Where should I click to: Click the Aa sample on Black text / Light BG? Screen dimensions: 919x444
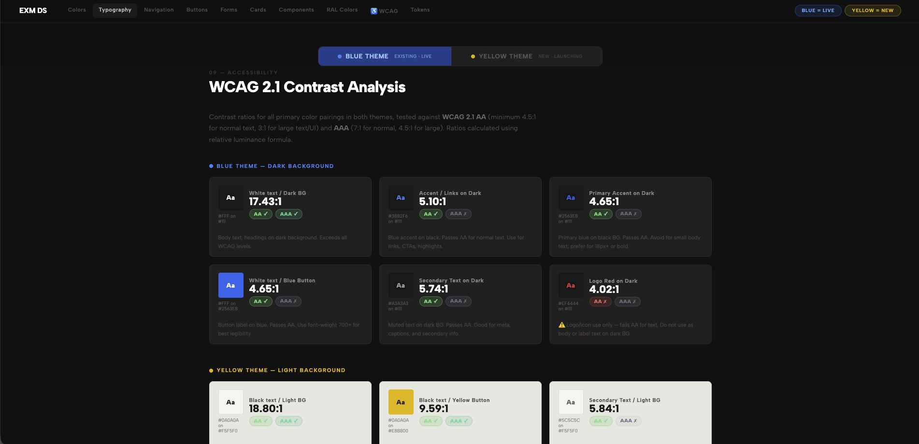[x=230, y=402]
